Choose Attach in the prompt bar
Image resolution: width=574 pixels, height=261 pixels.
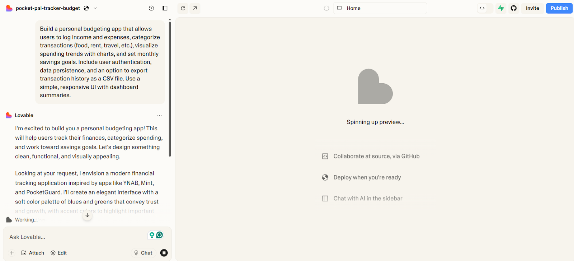click(x=33, y=253)
